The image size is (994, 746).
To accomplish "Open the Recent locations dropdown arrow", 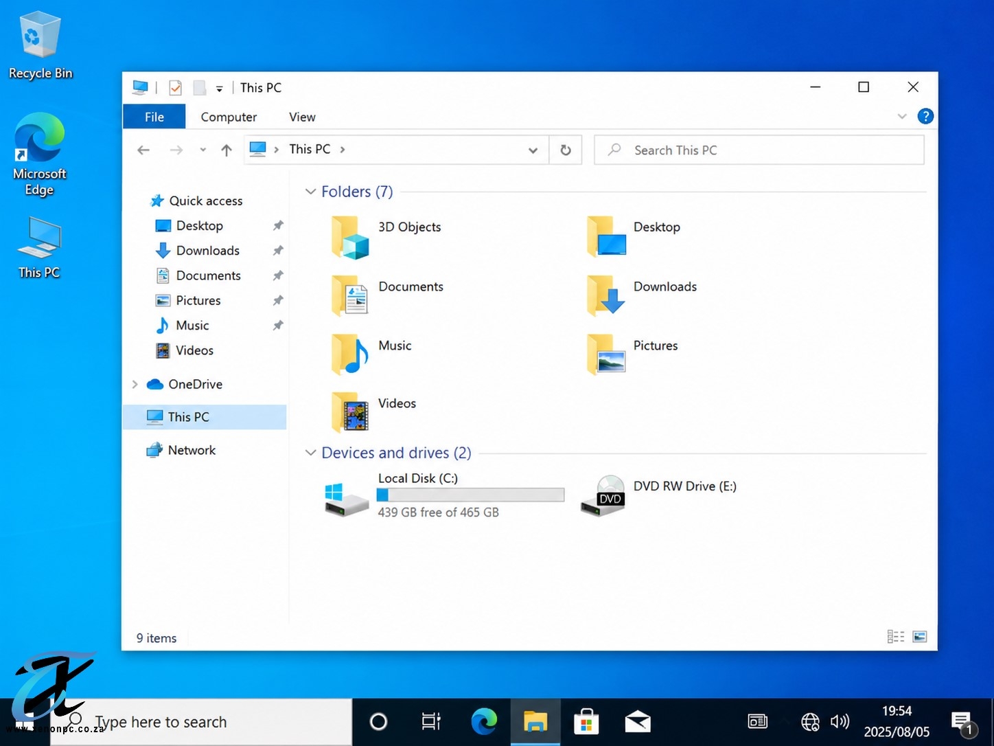I will point(203,150).
